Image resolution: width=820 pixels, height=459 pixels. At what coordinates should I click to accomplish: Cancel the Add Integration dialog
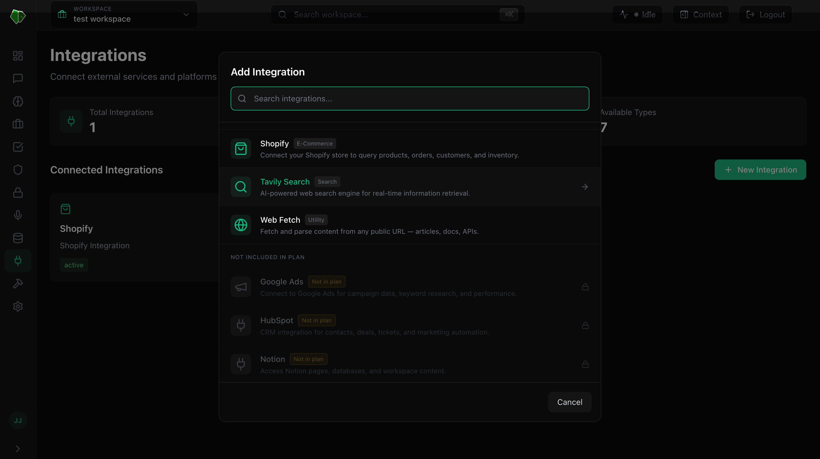pyautogui.click(x=569, y=402)
